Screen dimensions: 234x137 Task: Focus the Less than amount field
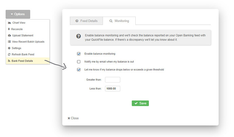coord(113,89)
